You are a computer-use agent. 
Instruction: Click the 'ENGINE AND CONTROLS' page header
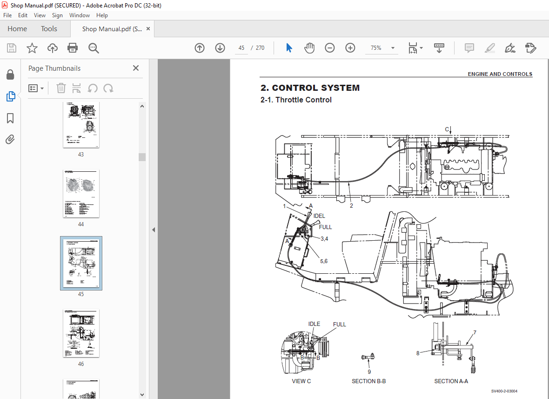[500, 74]
